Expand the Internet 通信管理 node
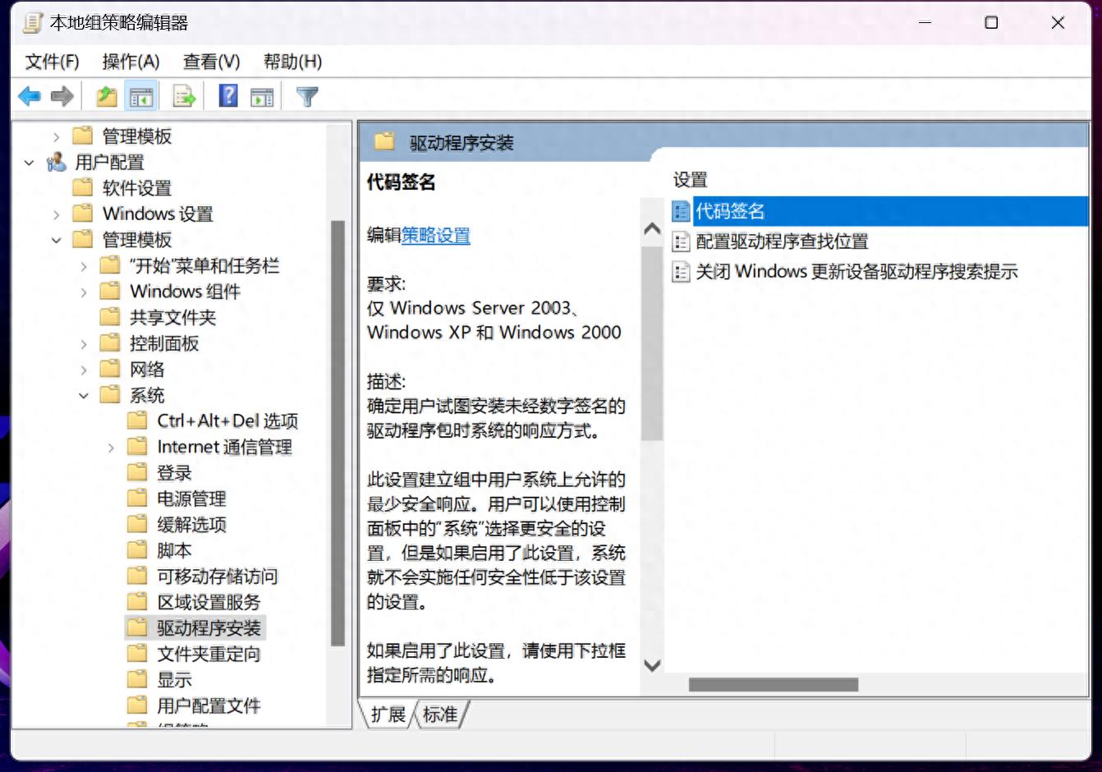 coord(111,447)
